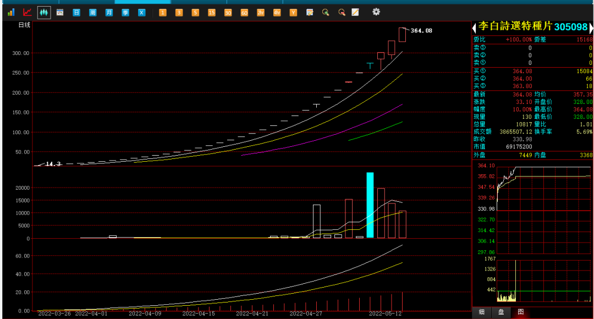Viewport: 594px width, 319px height.
Task: Click the 张跌 value 33.10
Action: point(524,102)
